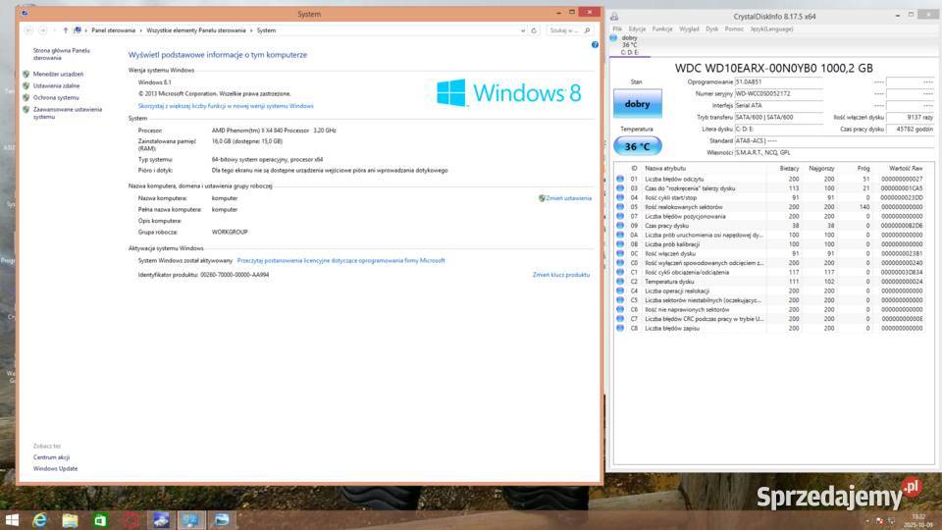
Task: Open the Dysk menu
Action: pyautogui.click(x=712, y=28)
